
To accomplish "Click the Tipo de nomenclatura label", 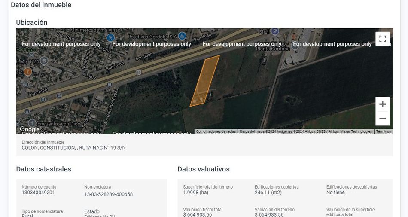I will point(42,211).
